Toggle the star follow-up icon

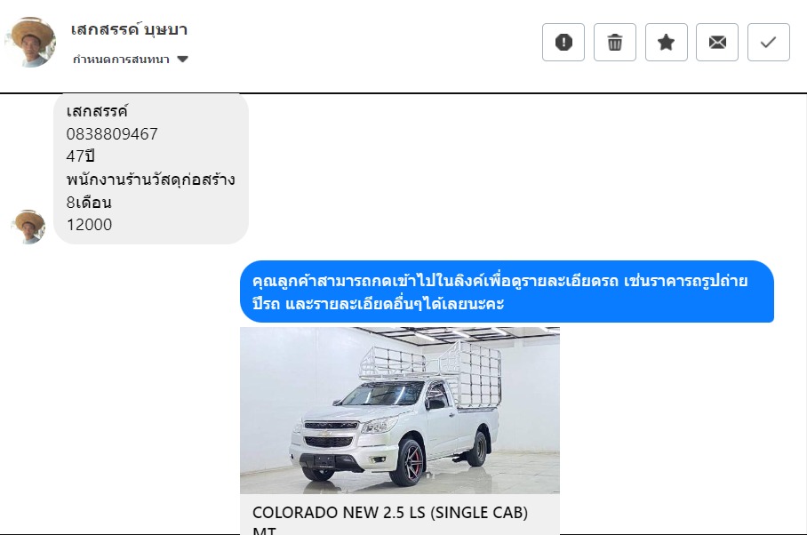(666, 42)
